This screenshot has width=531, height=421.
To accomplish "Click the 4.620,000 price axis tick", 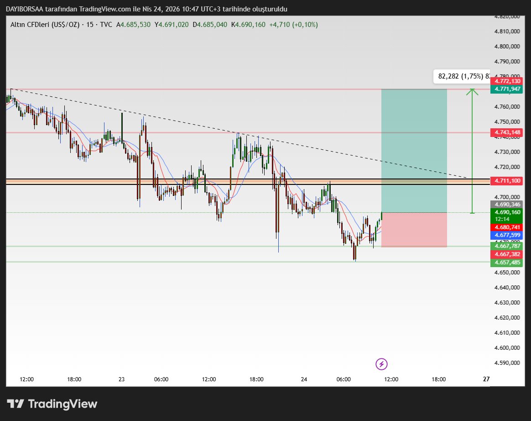I will (x=507, y=318).
